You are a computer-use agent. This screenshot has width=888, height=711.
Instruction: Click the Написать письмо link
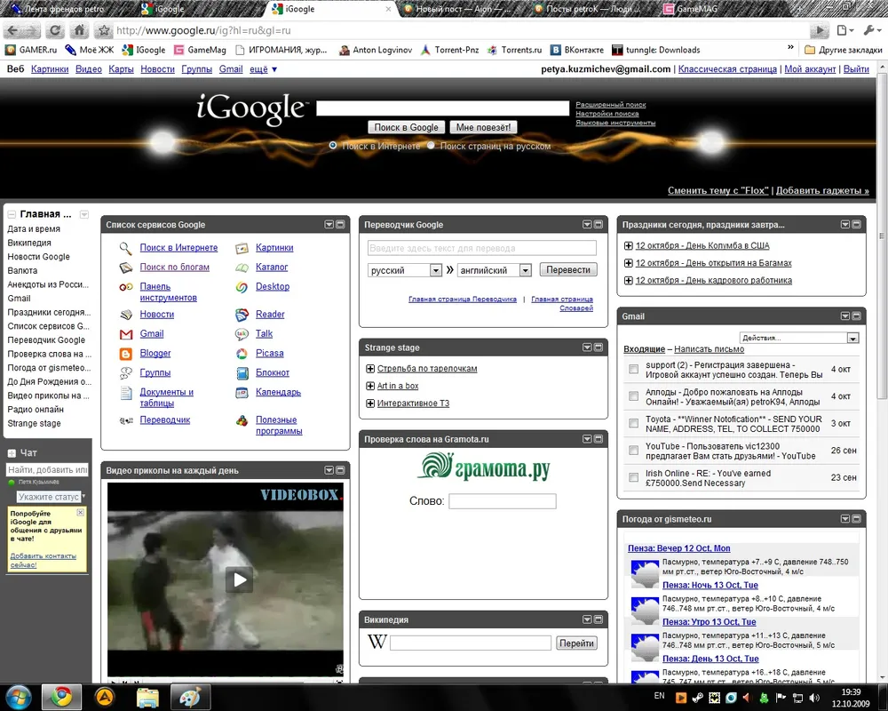pyautogui.click(x=709, y=349)
